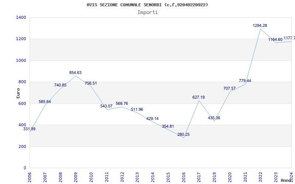Click the 2021 x-axis year label
Image resolution: width=295 pixels, height=184 pixels.
(x=245, y=177)
